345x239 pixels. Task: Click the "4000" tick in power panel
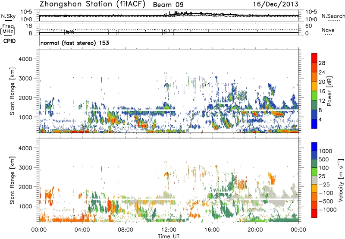point(25,59)
